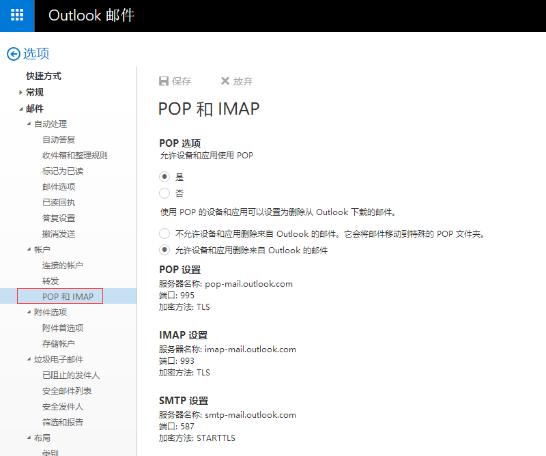
Task: Open 已读回执 settings
Action: pos(59,202)
